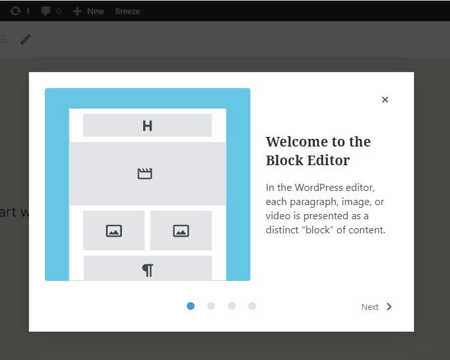Click the Welcome to the Block Editor heading
Screen dimensions: 450x360
(x=318, y=150)
